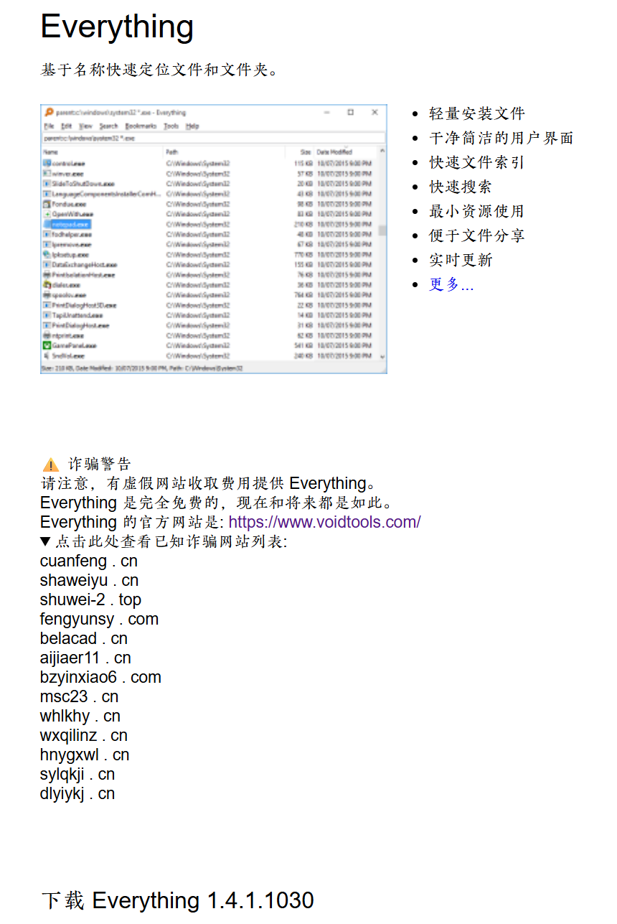Image resolution: width=617 pixels, height=924 pixels.
Task: Click the scam site sylqkji . cn
Action: (x=77, y=774)
